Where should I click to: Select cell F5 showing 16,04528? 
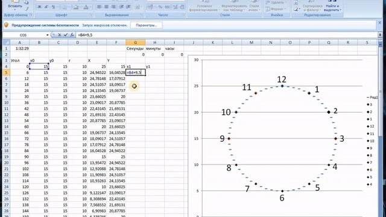click(116, 72)
